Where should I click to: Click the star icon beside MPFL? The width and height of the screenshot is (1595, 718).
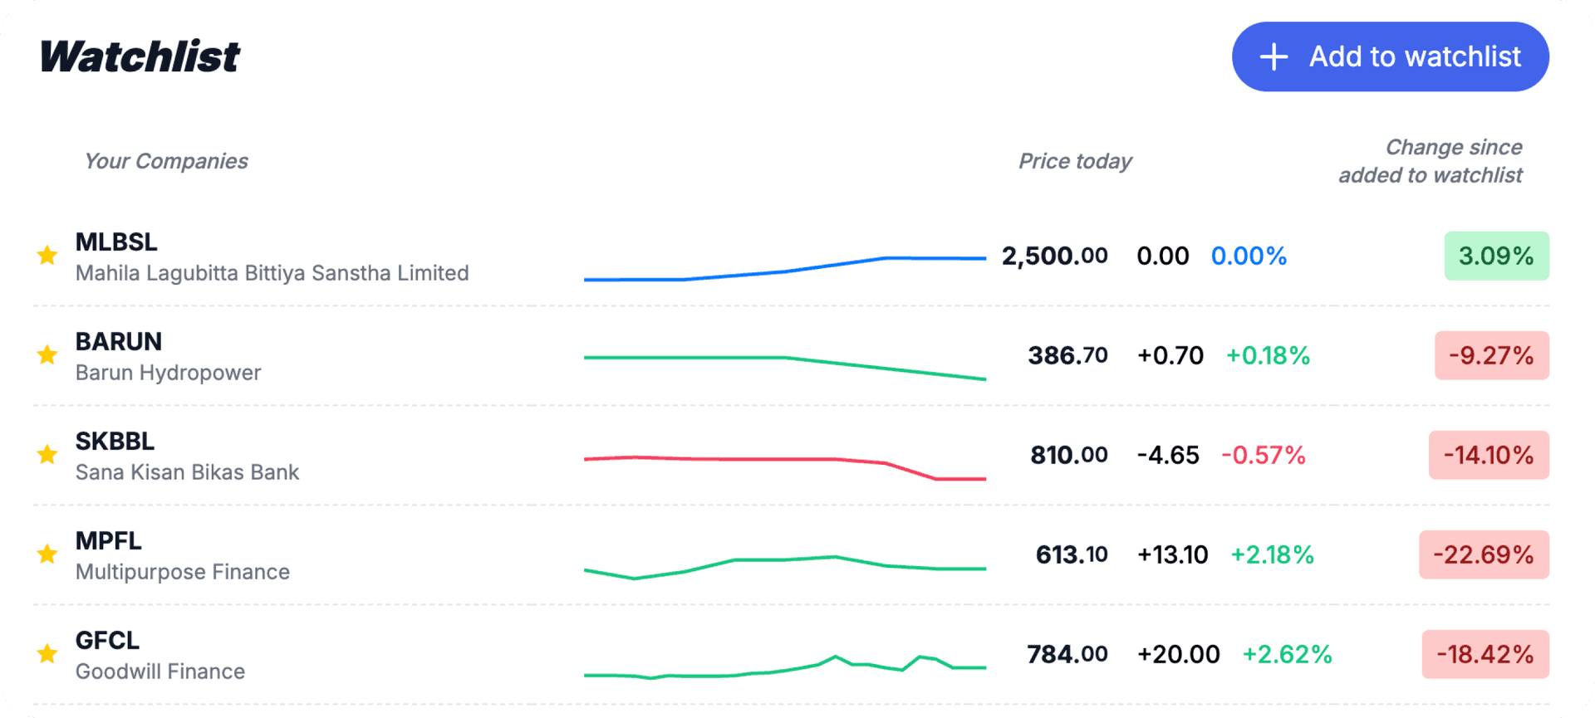point(47,554)
